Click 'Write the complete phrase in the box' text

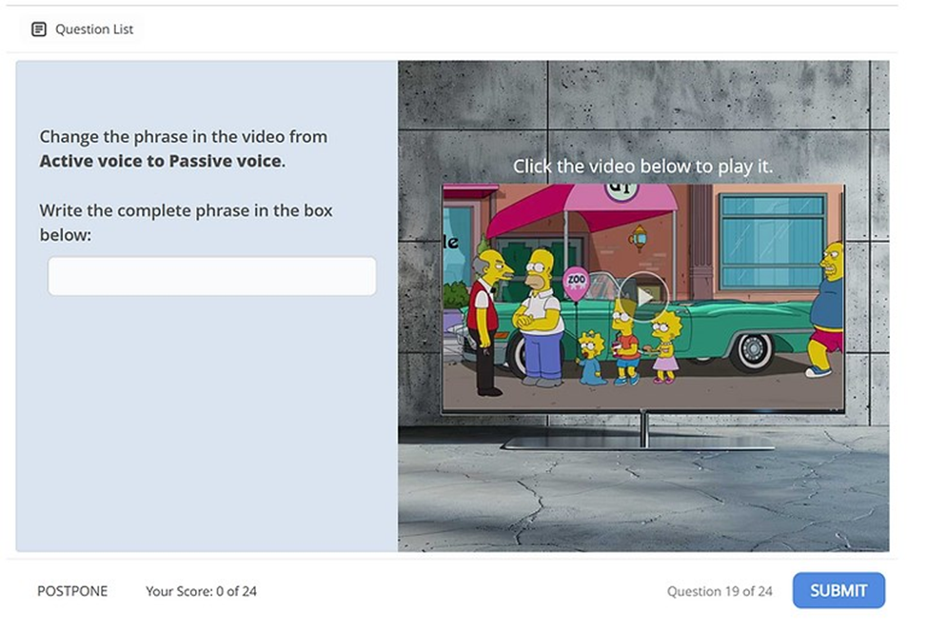click(x=186, y=210)
